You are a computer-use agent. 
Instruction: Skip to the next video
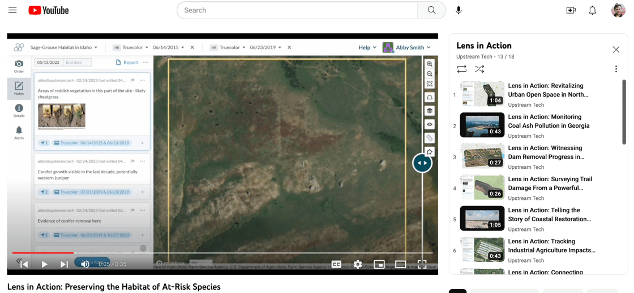coord(64,264)
